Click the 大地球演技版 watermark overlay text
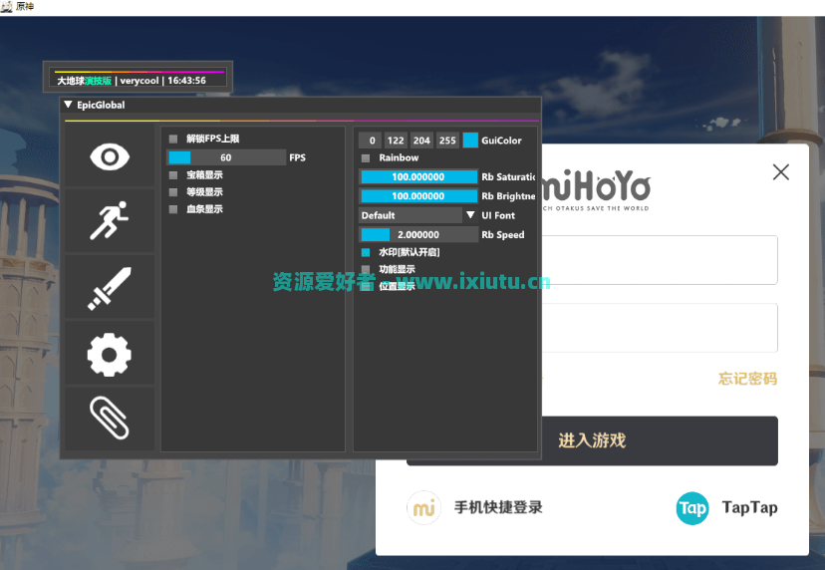Viewport: 825px width, 570px height. click(84, 81)
